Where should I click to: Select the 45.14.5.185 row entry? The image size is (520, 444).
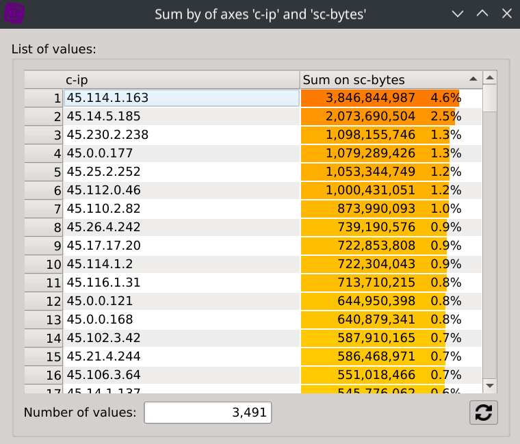[181, 116]
